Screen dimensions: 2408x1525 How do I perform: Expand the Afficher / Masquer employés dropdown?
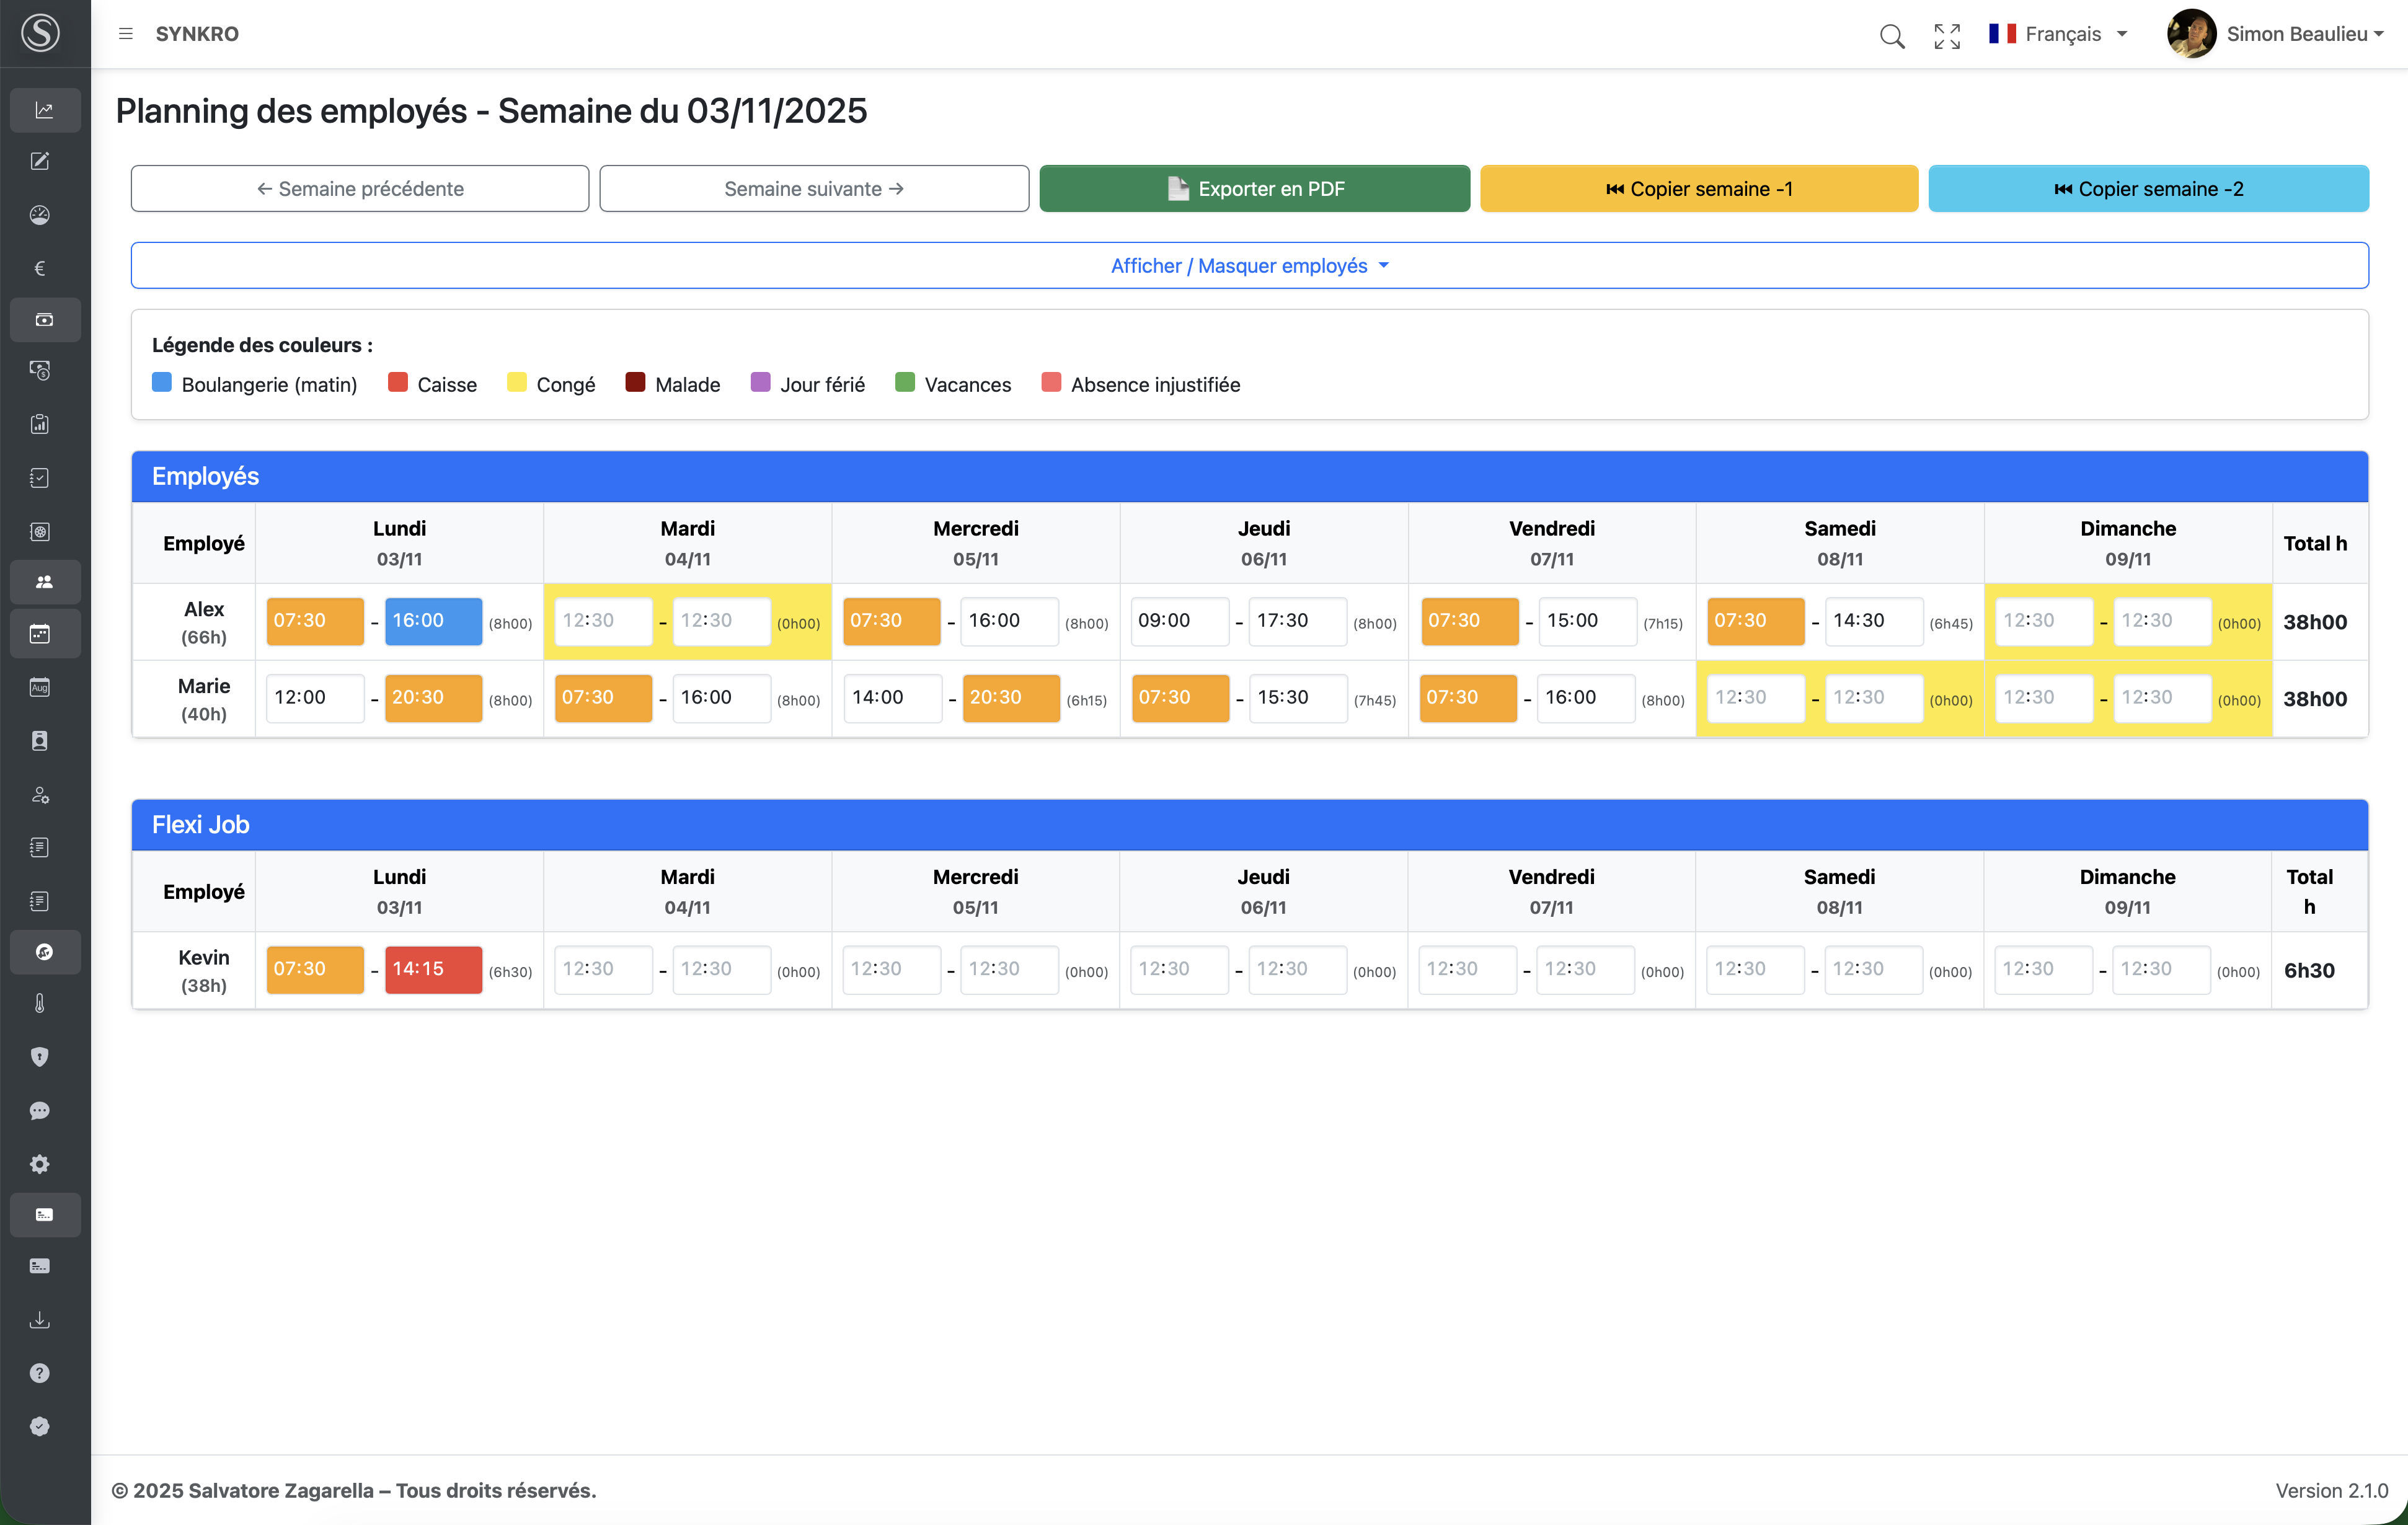point(1249,266)
